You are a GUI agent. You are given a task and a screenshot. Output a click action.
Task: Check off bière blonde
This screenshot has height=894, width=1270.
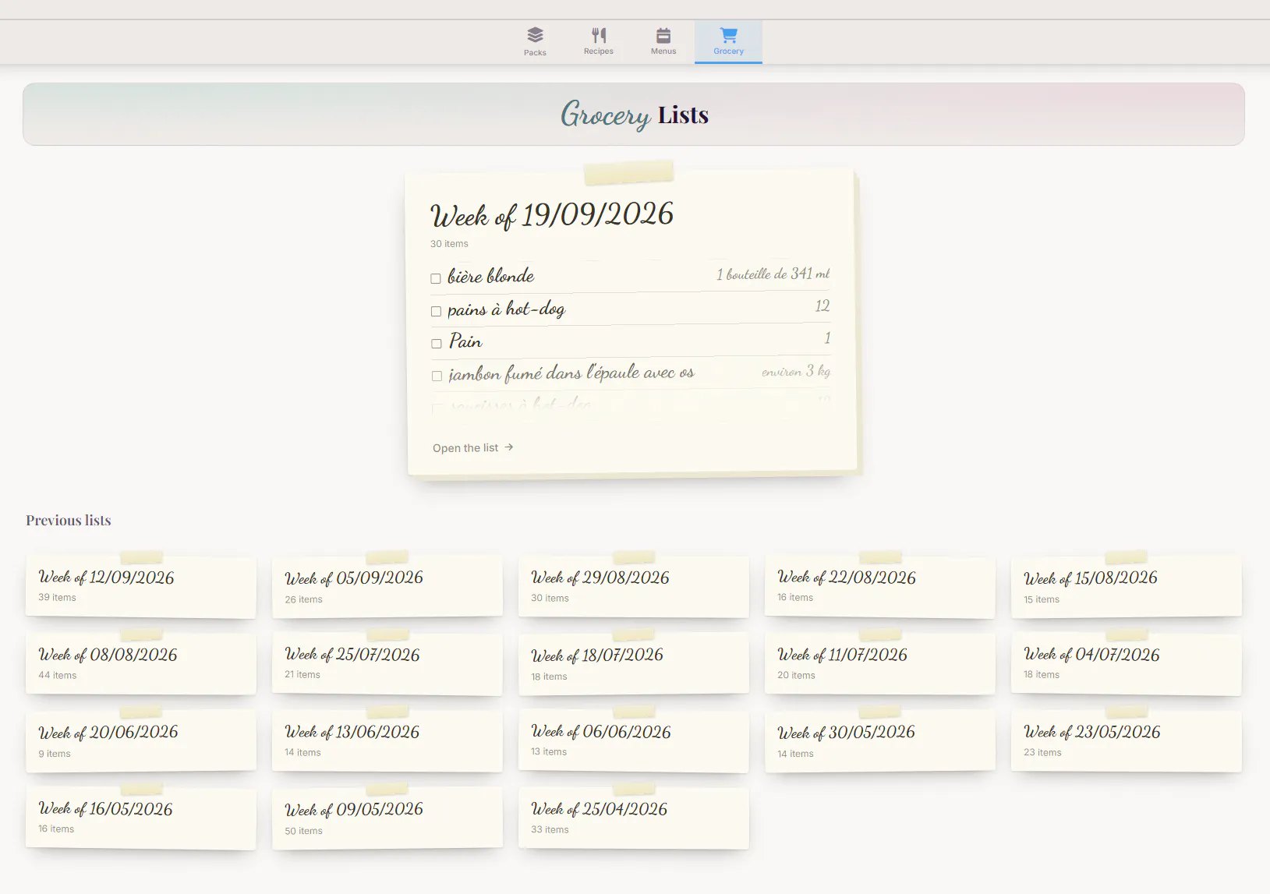(436, 278)
